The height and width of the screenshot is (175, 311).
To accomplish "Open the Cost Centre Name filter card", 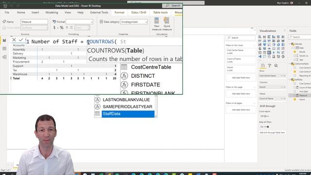I will point(241,52).
